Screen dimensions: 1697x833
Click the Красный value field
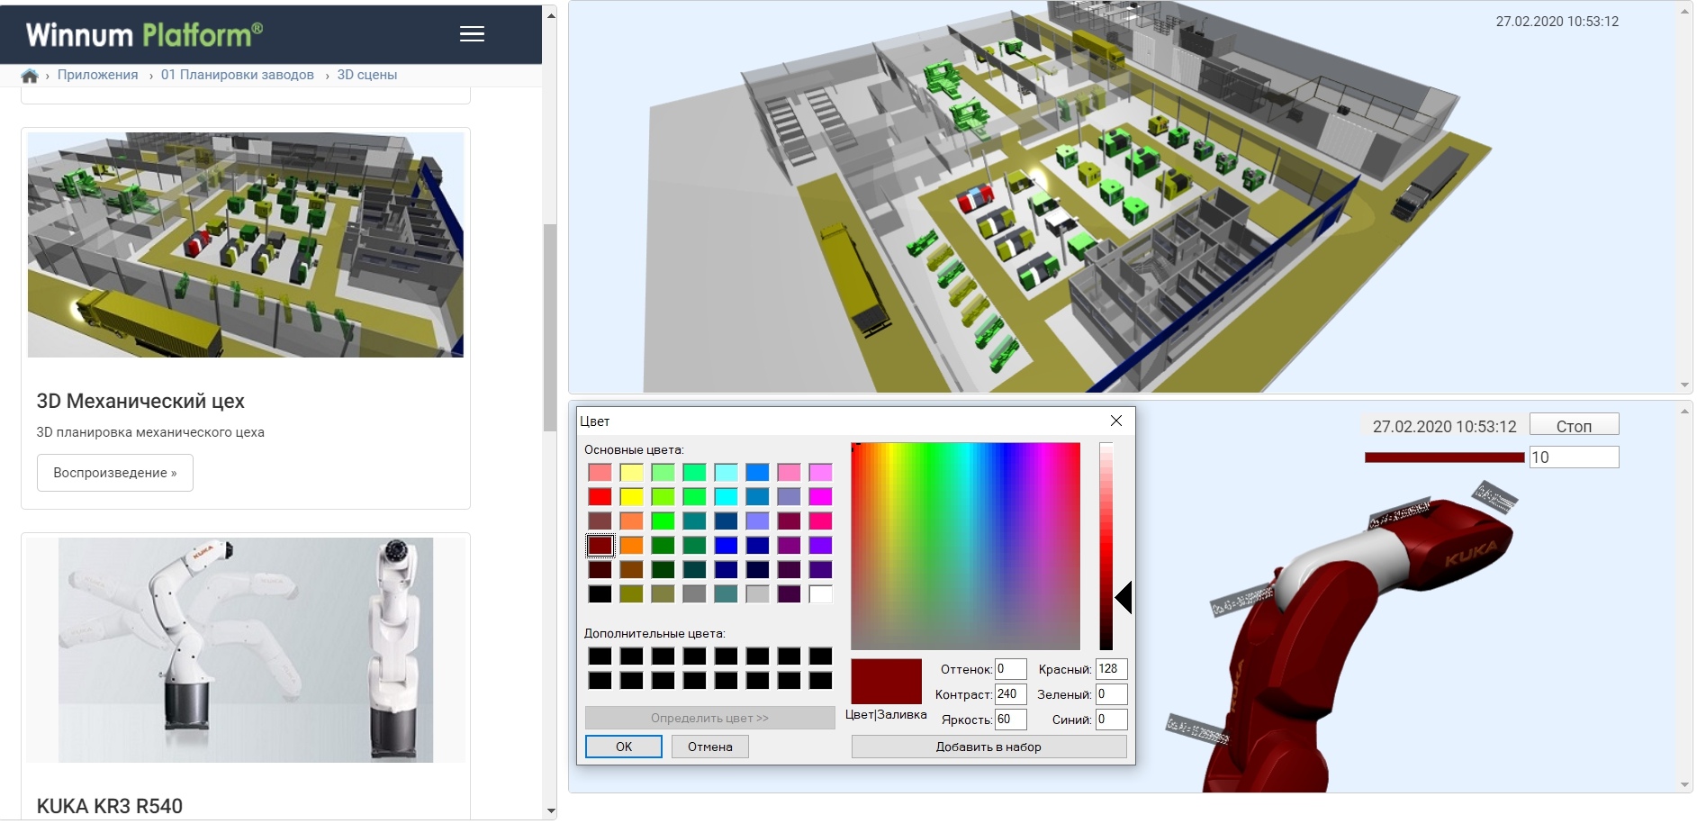1111,669
